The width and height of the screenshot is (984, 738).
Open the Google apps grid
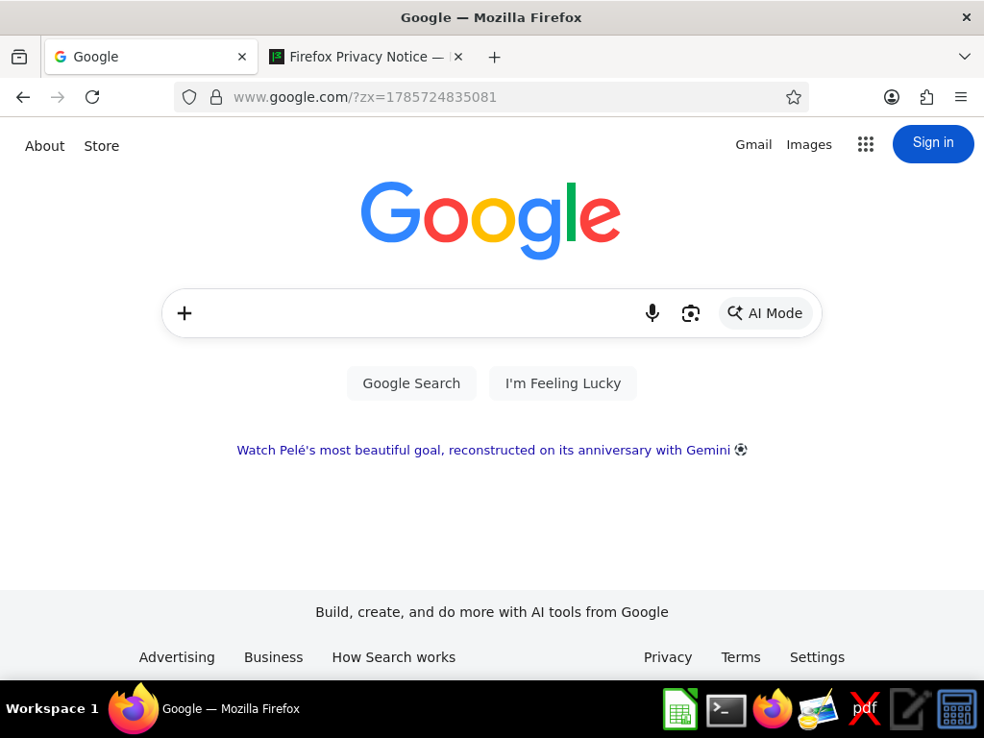pos(866,144)
